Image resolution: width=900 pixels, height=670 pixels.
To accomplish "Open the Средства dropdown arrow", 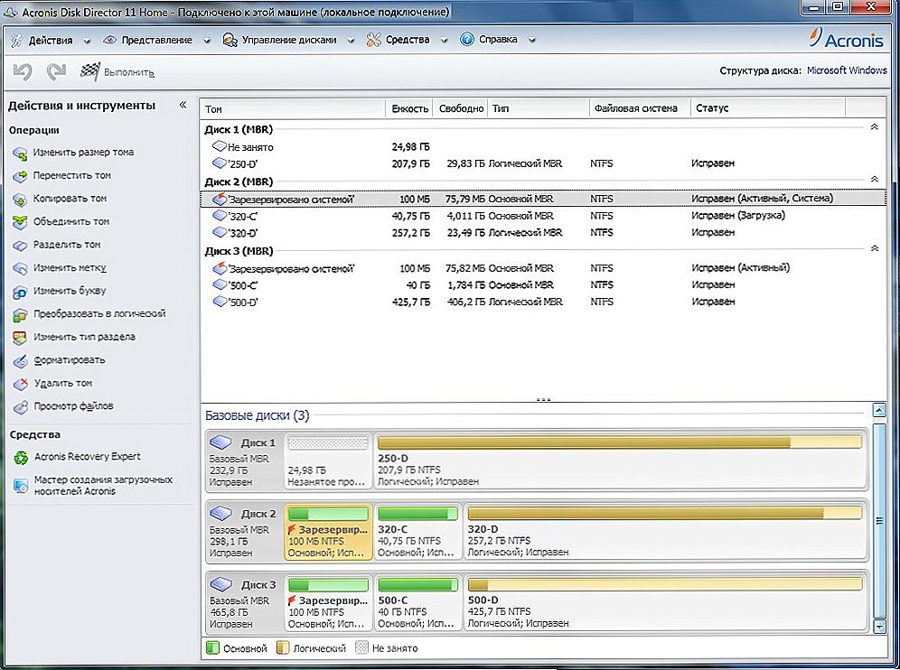I will [445, 41].
